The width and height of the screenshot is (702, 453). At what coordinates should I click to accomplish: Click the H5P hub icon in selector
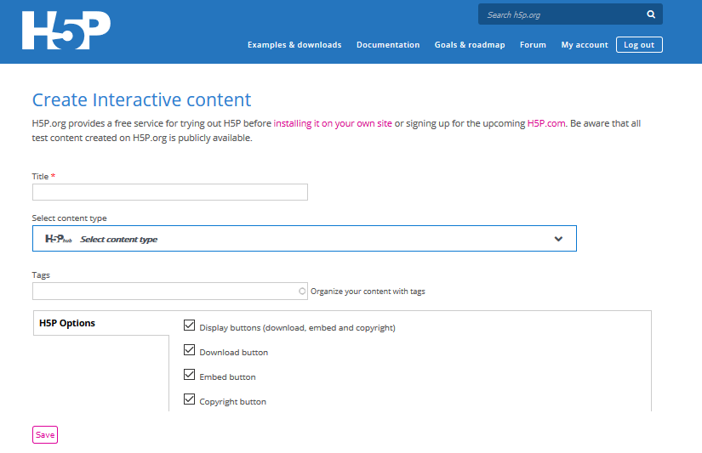click(59, 239)
